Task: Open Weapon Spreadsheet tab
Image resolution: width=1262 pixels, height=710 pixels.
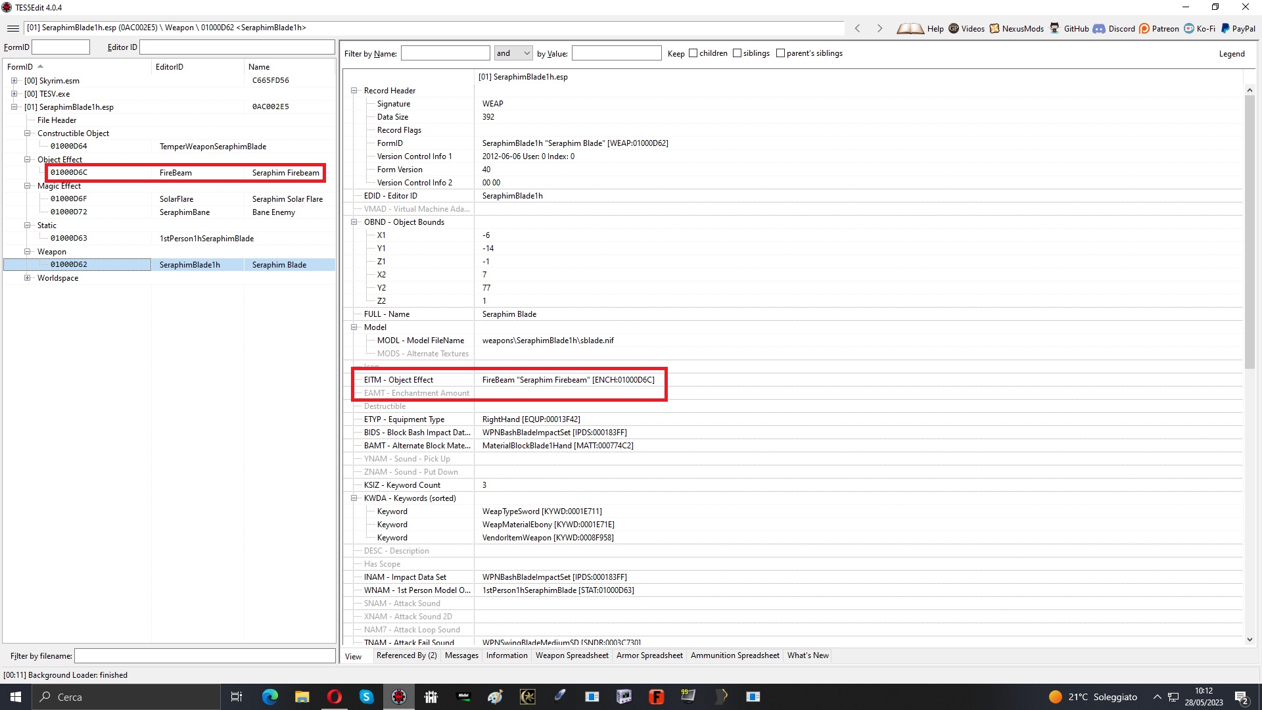Action: click(572, 655)
